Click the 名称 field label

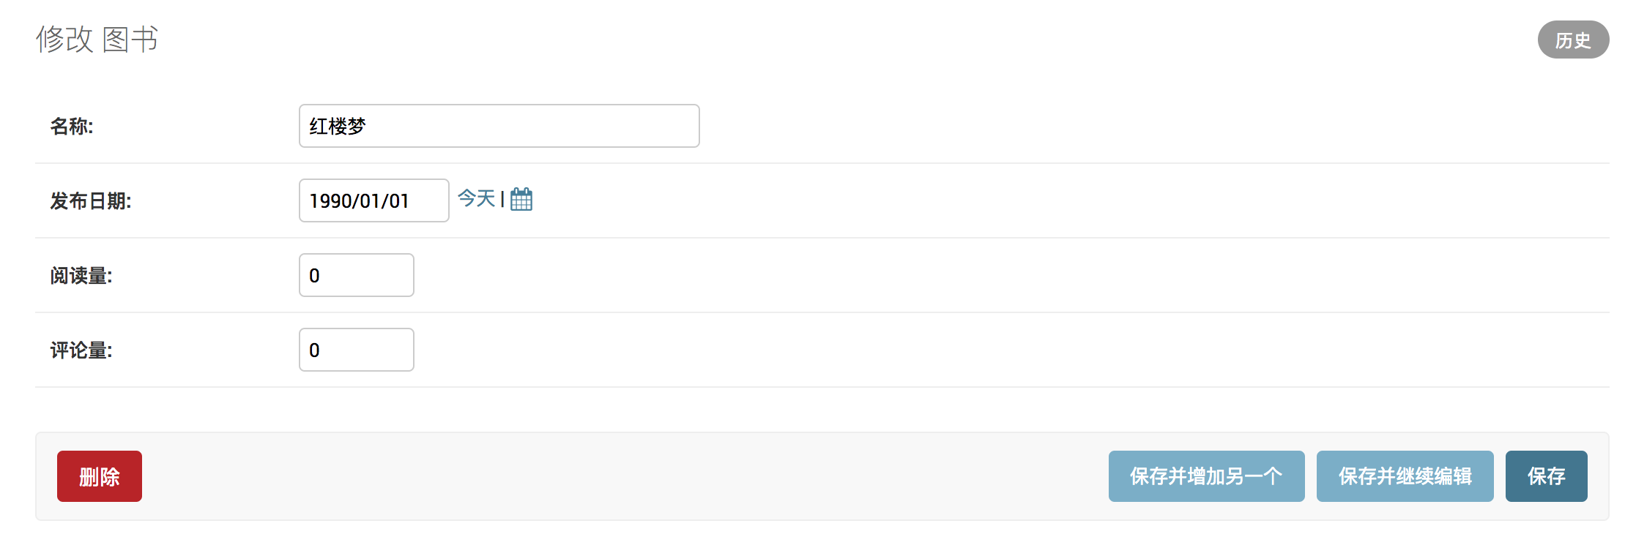pos(72,127)
